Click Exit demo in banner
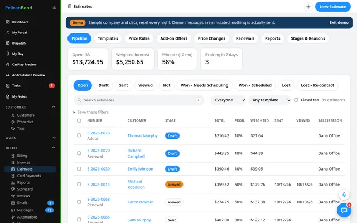Viewport: 357px width, 223px height. click(339, 22)
